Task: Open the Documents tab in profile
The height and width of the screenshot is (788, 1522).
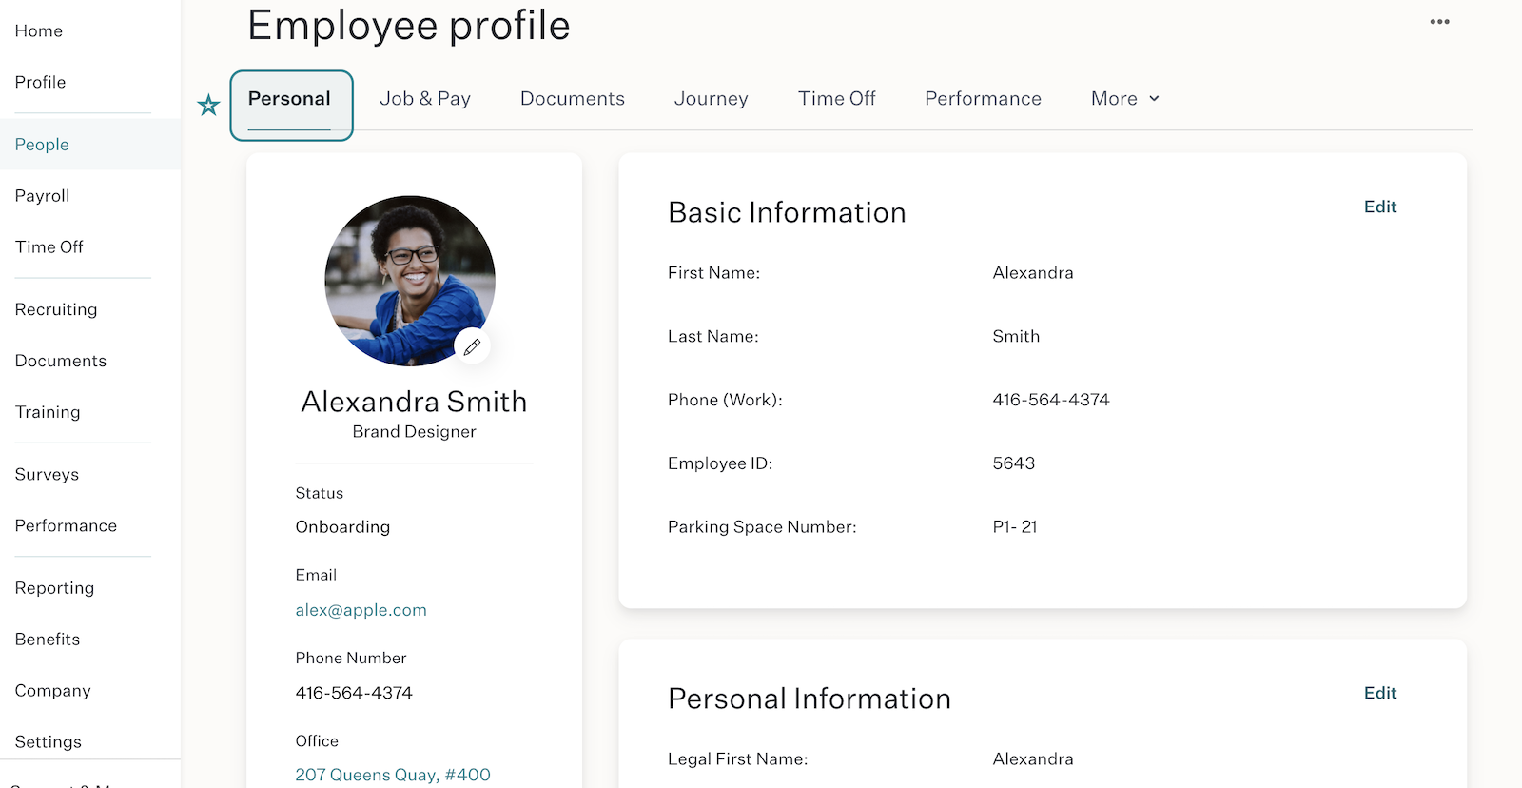Action: pos(573,99)
